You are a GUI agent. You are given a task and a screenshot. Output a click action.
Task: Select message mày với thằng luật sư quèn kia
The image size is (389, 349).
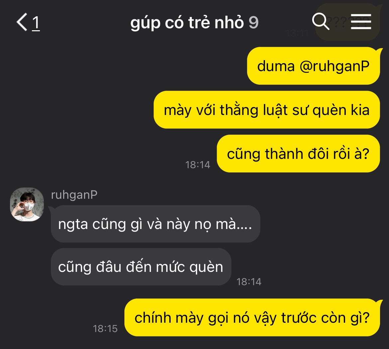[267, 110]
